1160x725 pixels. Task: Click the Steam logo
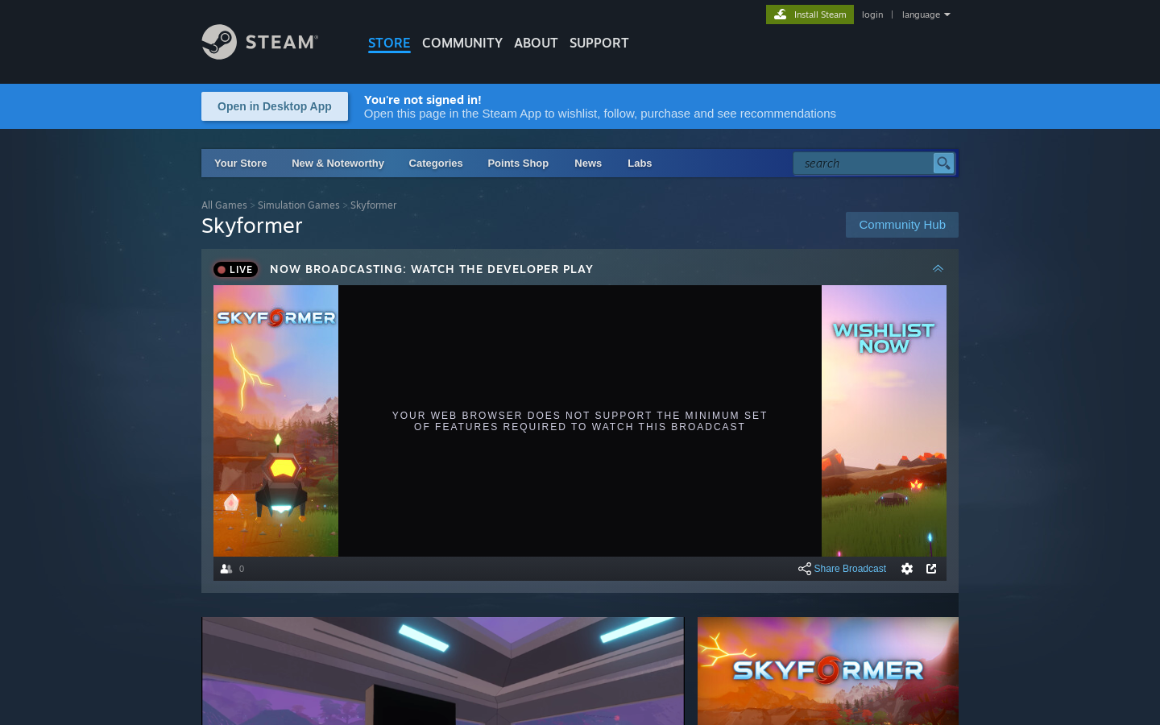(x=259, y=42)
